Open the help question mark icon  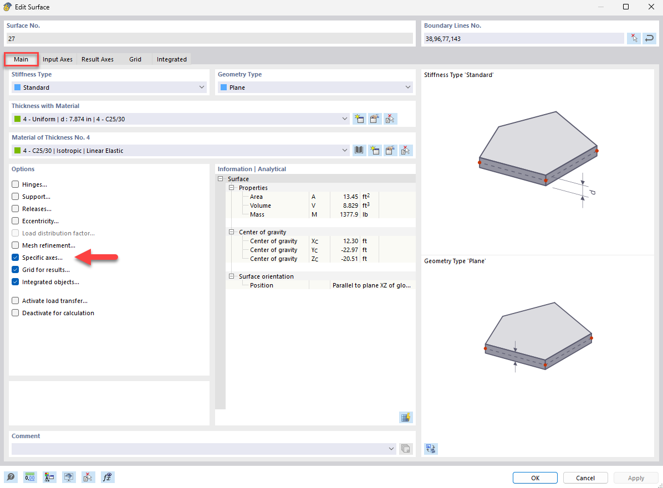[x=11, y=477]
